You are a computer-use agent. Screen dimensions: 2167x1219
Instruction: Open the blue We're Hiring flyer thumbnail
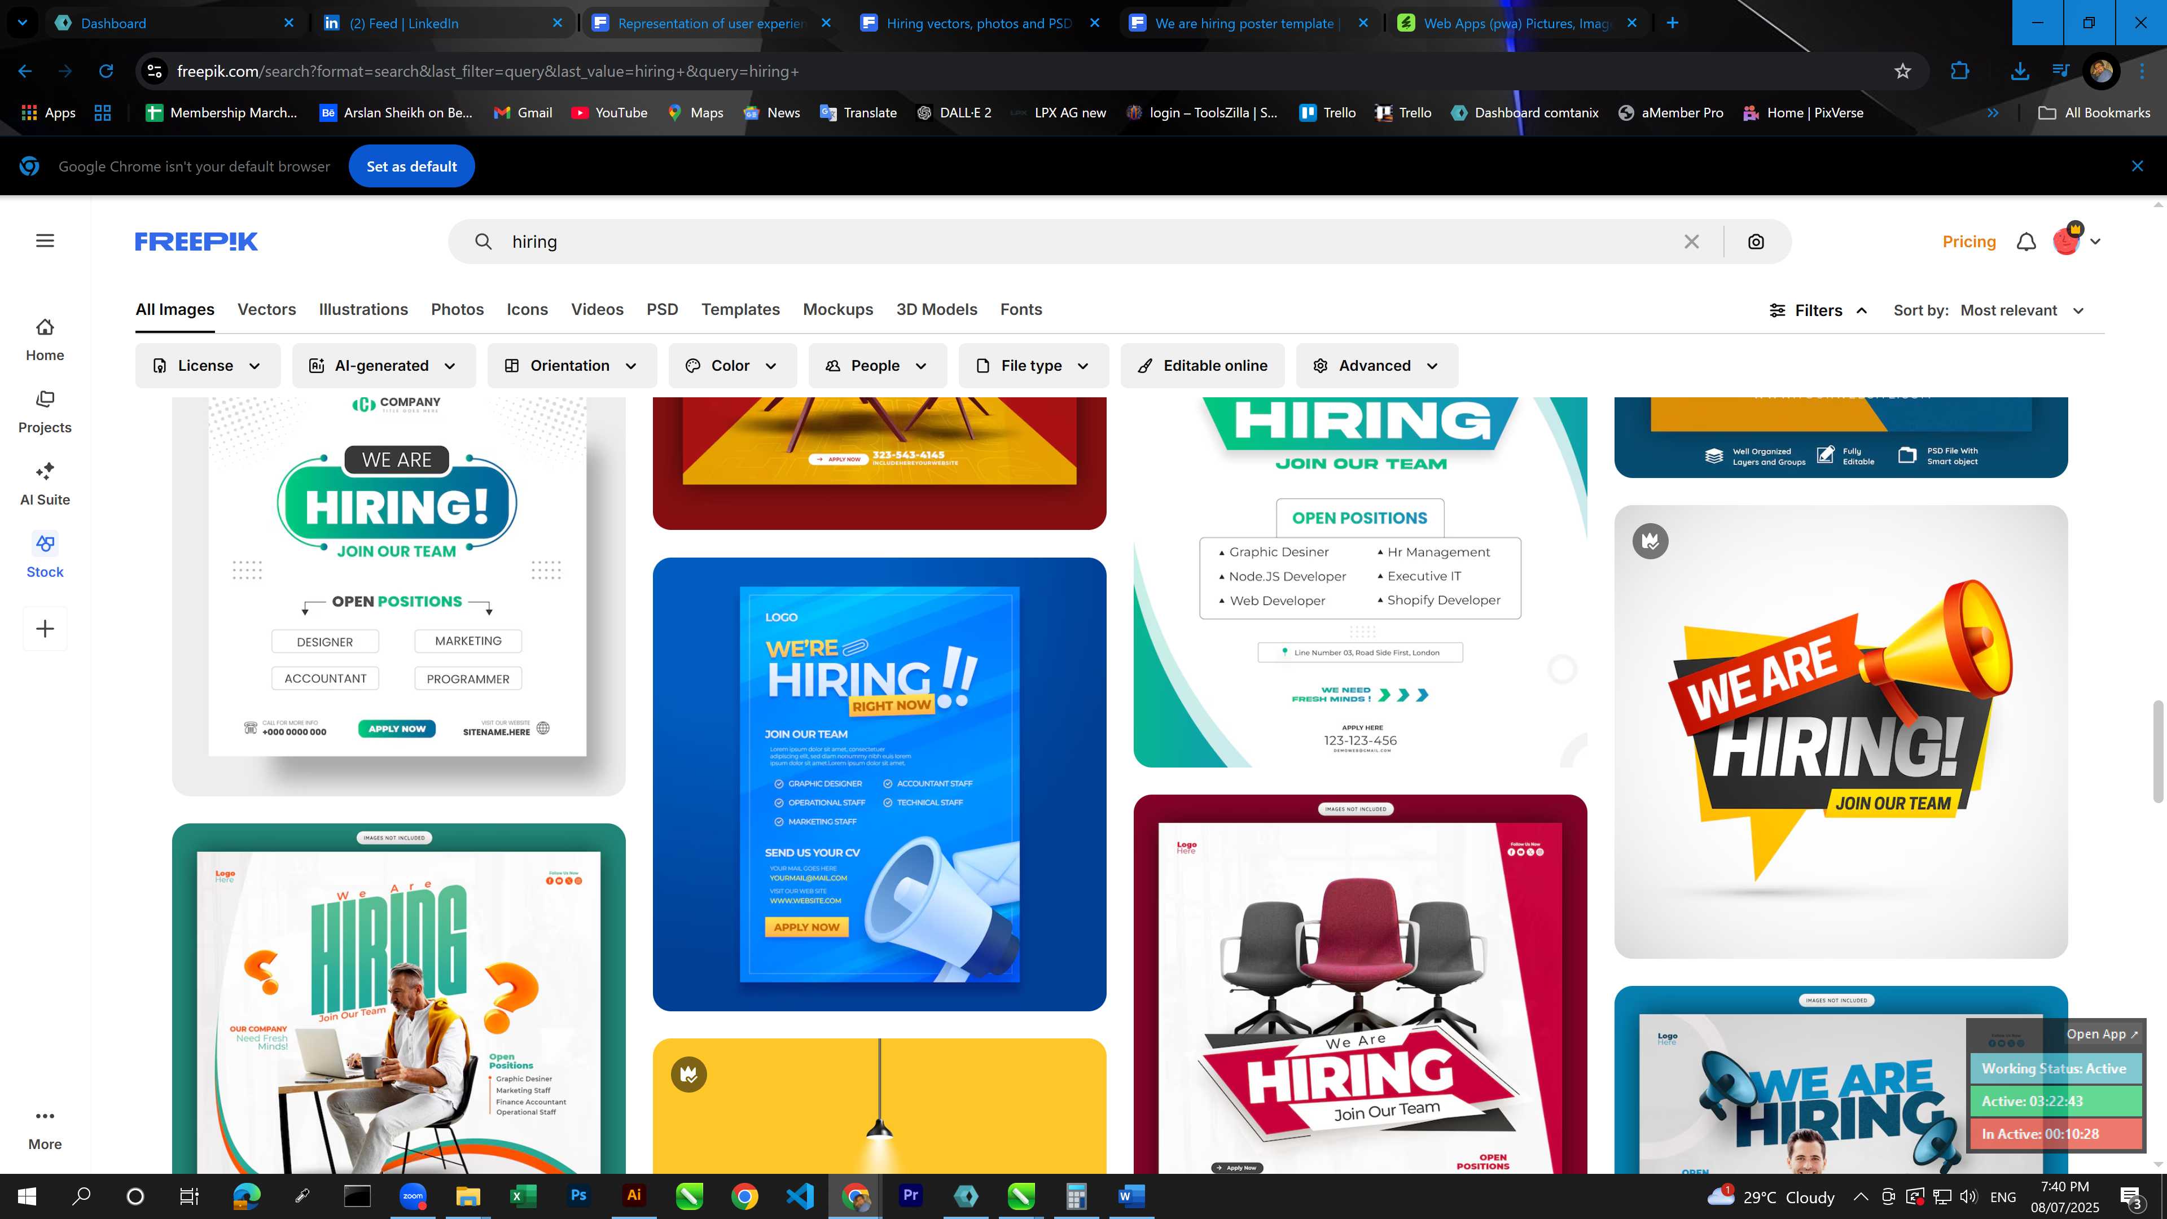[879, 784]
